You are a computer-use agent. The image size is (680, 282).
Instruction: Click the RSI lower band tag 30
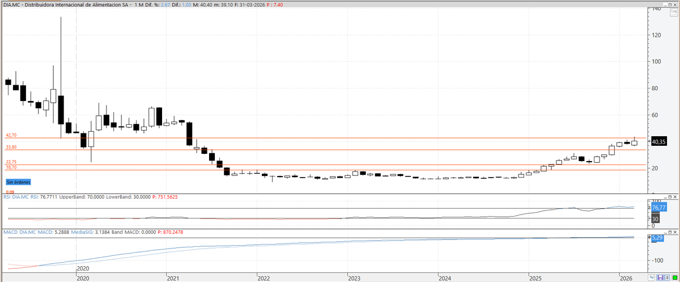[x=656, y=219]
